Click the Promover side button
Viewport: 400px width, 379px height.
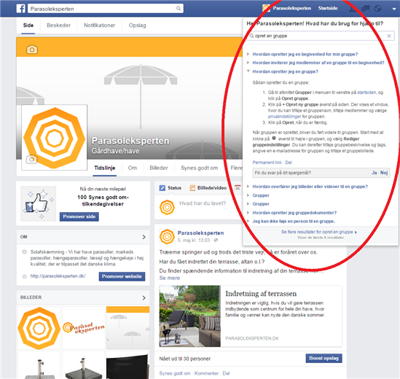[79, 216]
